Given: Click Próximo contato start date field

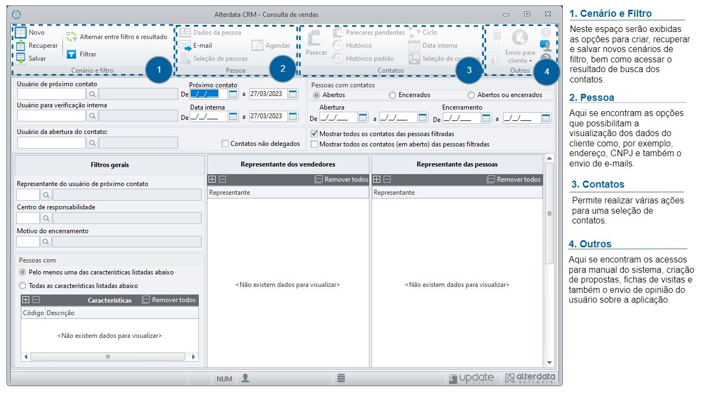Looking at the screenshot, I should 209,94.
